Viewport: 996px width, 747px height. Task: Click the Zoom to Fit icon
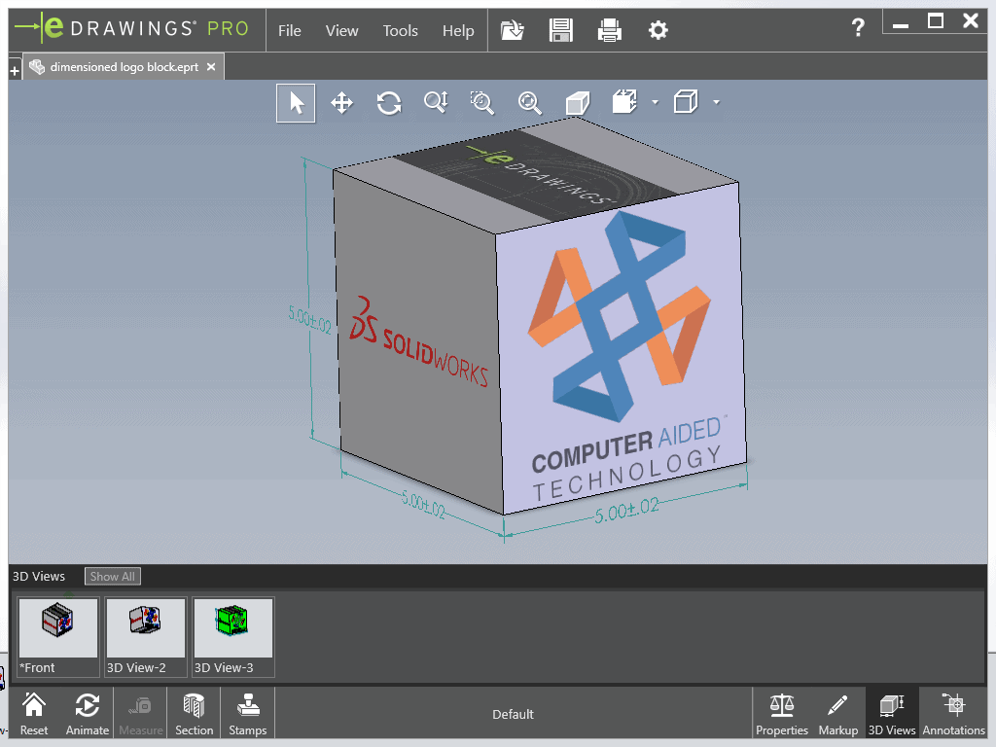[529, 103]
